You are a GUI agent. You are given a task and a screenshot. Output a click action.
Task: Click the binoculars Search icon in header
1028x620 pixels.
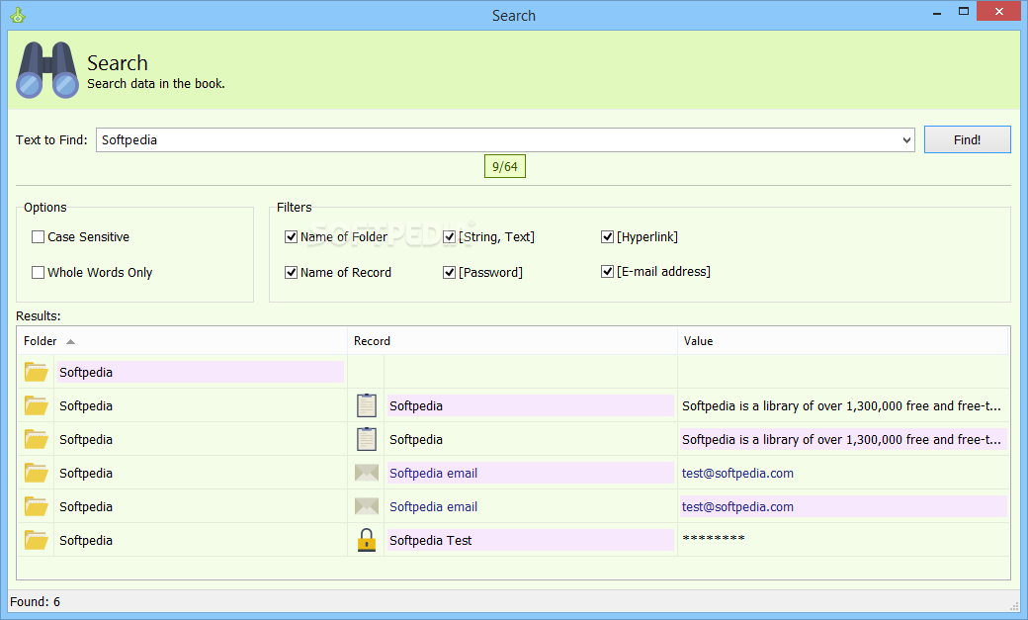[47, 70]
